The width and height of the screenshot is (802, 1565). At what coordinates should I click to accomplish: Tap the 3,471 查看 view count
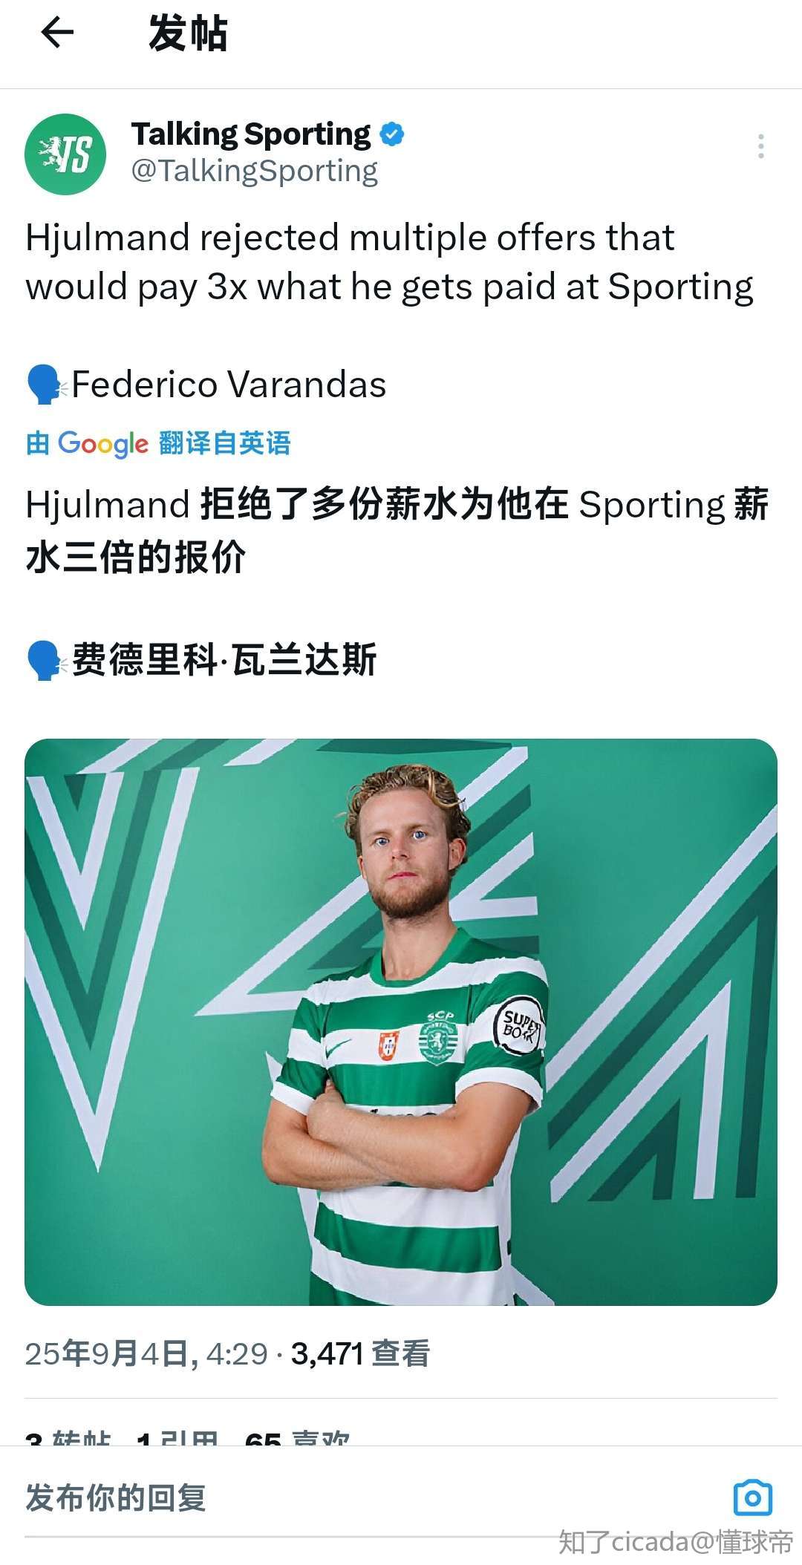[x=360, y=1353]
